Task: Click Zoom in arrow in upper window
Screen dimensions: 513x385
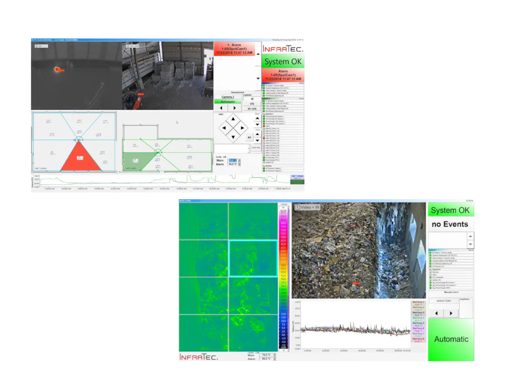Action: (x=257, y=118)
